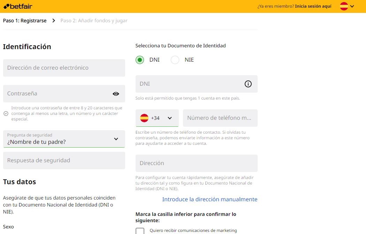Open the 'Pregunta de seguridad' dropdown

tap(64, 139)
